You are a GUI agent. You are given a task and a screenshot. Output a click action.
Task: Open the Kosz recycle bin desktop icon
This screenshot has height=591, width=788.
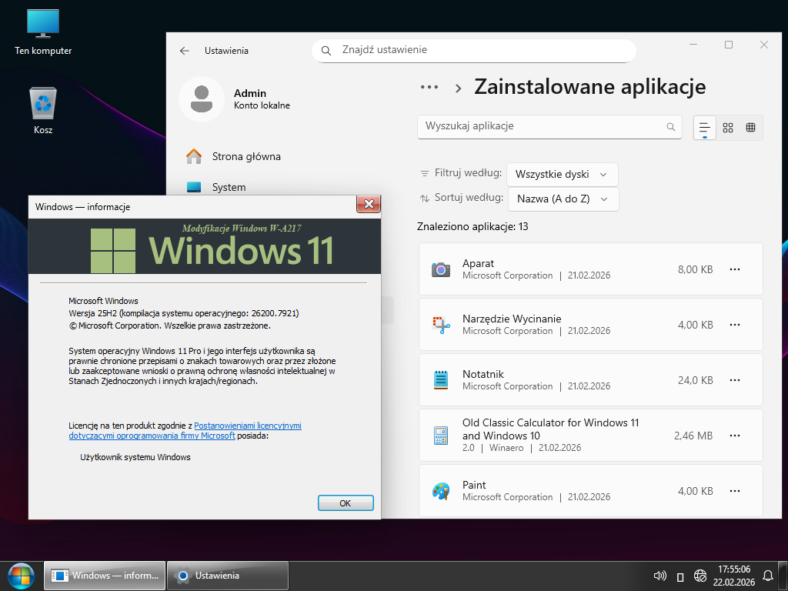[43, 104]
